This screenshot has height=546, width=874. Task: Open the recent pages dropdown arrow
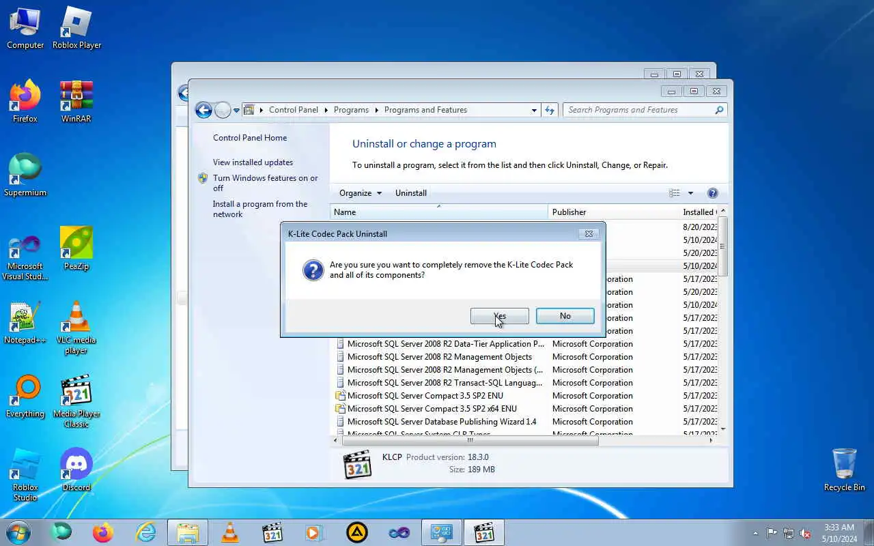tap(236, 110)
